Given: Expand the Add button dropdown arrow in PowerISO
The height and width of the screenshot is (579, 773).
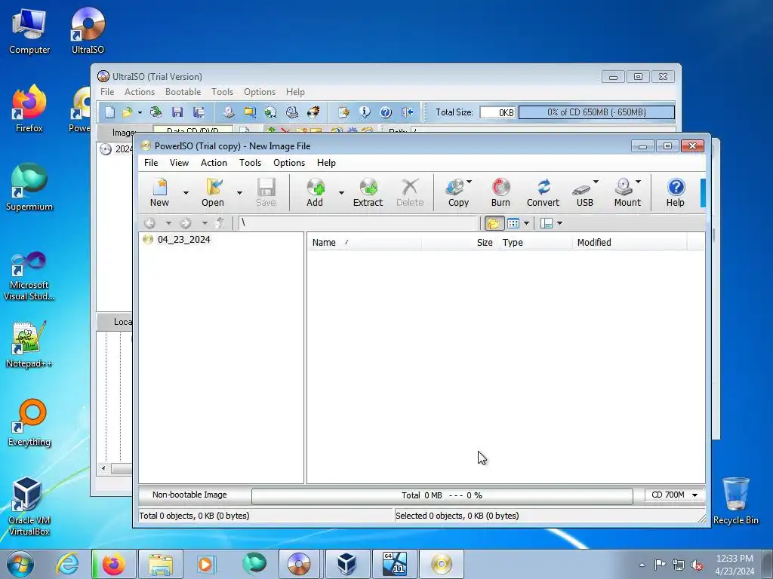Looking at the screenshot, I should [x=341, y=192].
